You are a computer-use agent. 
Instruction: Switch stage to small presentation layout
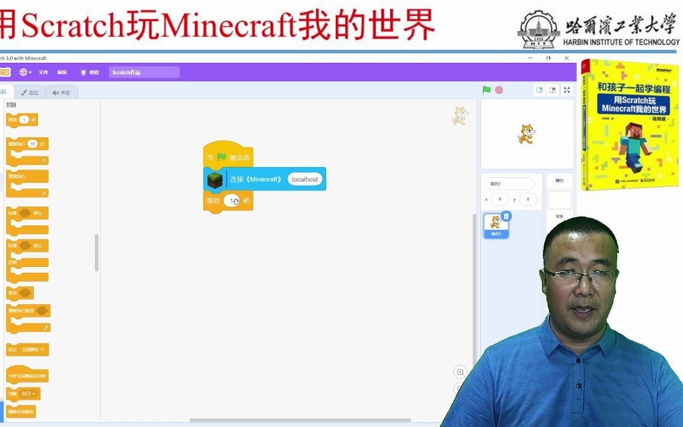[x=540, y=90]
